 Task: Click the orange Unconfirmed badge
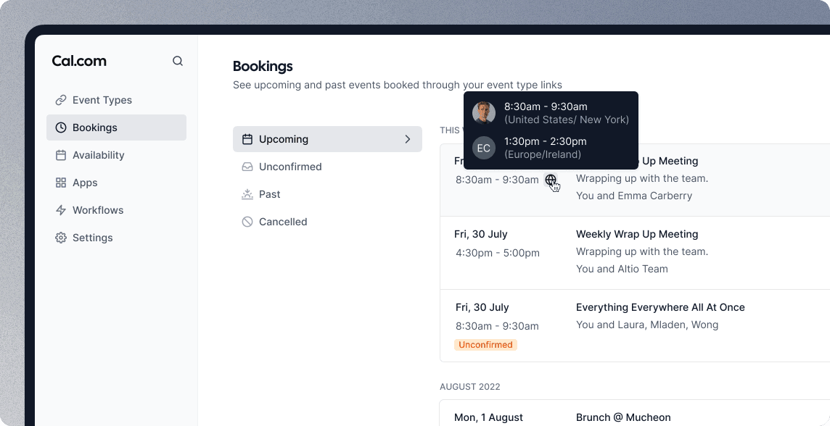pos(485,345)
